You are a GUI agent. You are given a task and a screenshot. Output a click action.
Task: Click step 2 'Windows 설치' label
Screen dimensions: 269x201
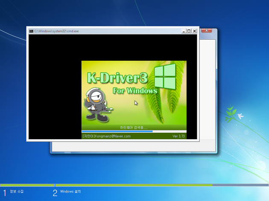tap(70, 192)
